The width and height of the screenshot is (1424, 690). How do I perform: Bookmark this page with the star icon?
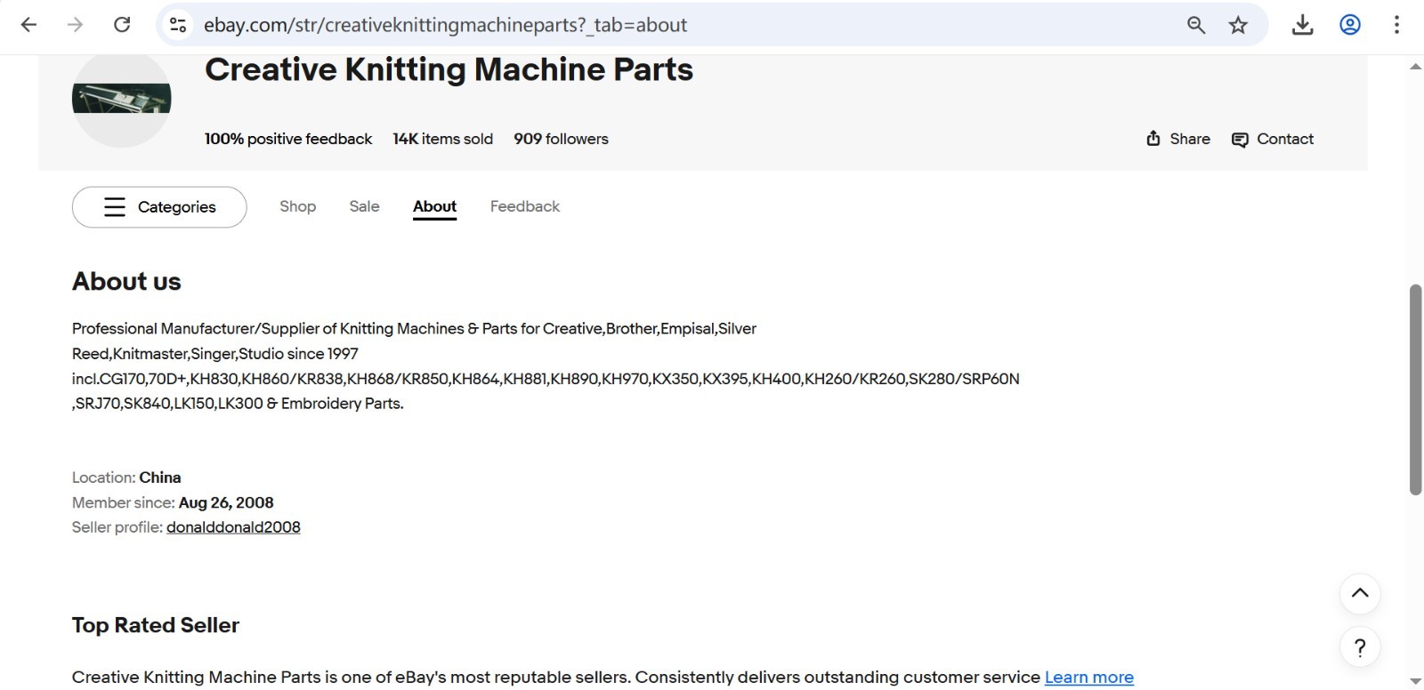[1238, 25]
